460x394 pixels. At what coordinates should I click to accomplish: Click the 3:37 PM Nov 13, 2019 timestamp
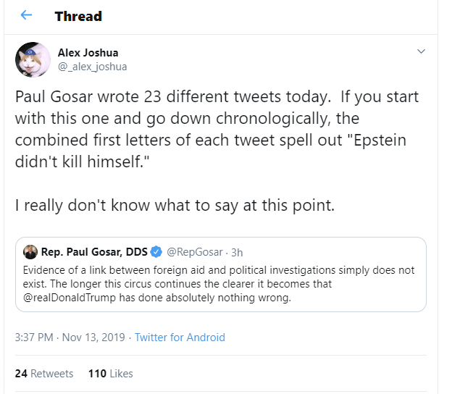[71, 338]
